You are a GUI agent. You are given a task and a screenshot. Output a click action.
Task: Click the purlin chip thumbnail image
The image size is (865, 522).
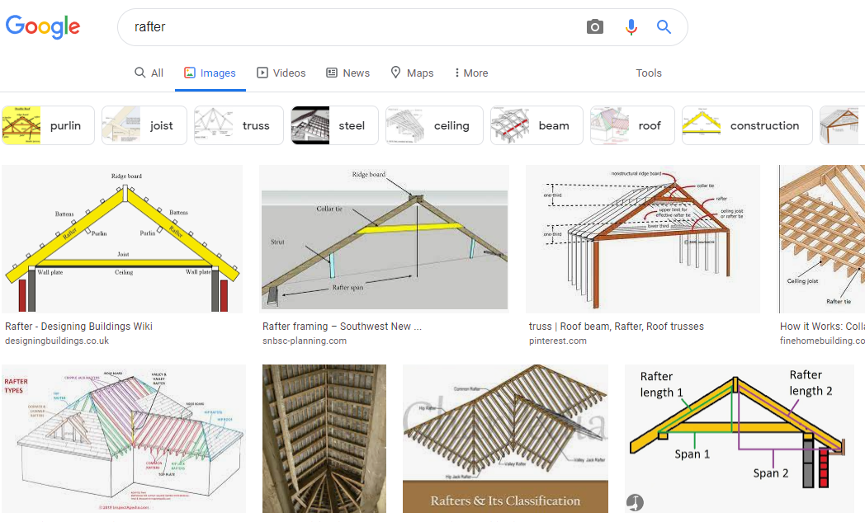click(x=21, y=125)
